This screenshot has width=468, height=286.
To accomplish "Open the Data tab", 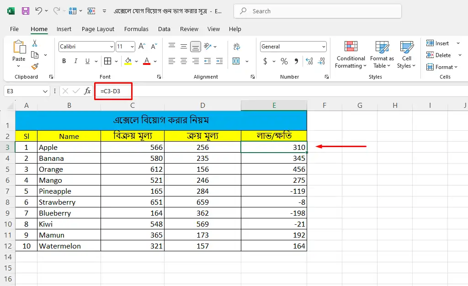I will [164, 29].
